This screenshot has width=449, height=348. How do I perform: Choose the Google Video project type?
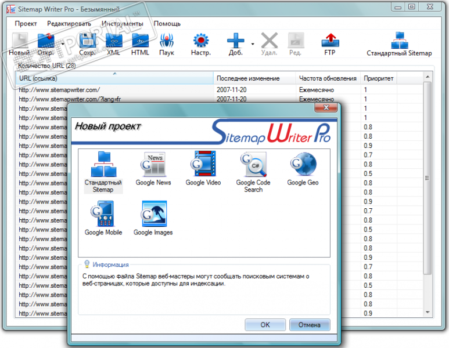[x=203, y=169]
